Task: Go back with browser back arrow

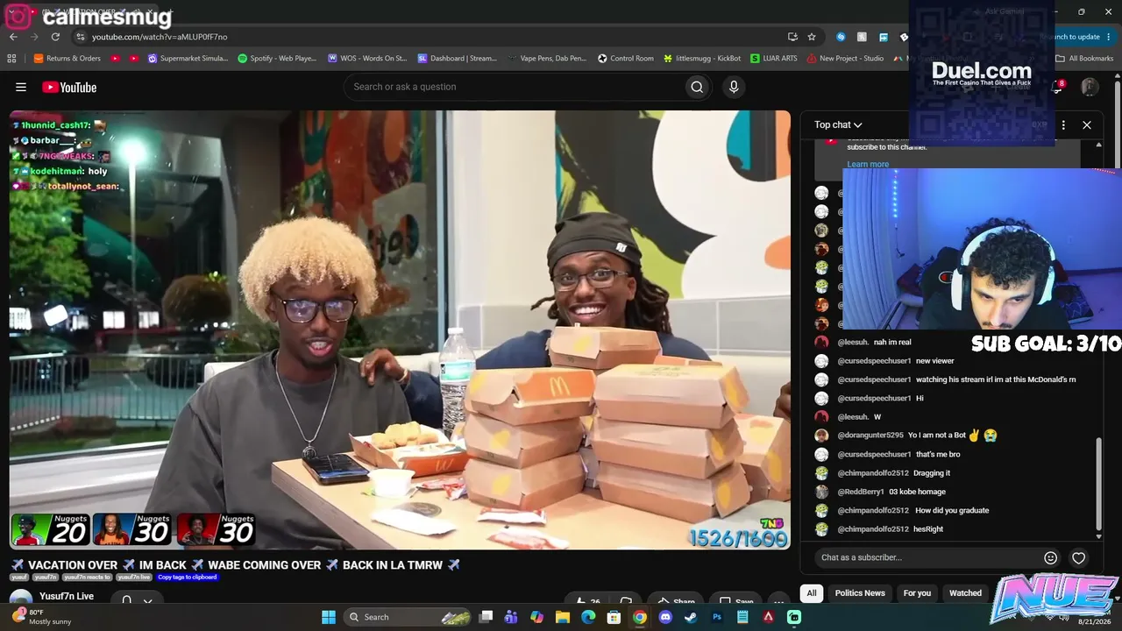Action: coord(13,37)
